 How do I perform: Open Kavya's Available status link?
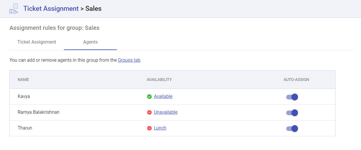(x=163, y=96)
